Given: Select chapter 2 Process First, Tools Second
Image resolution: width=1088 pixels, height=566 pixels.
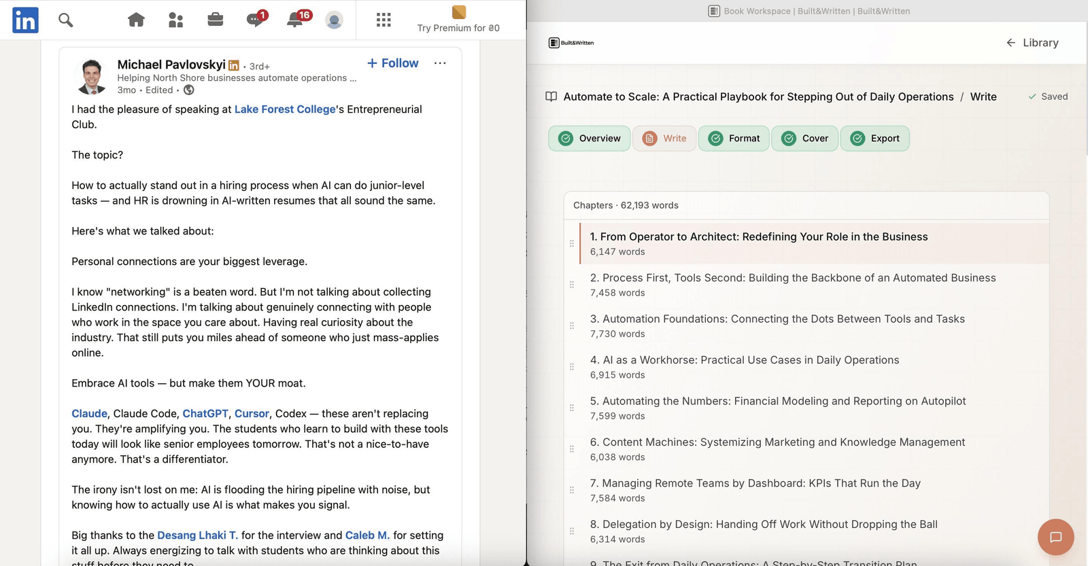Looking at the screenshot, I should coord(814,285).
